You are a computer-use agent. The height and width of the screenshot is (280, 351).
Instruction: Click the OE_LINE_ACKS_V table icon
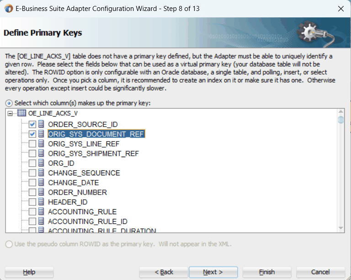tap(21, 113)
